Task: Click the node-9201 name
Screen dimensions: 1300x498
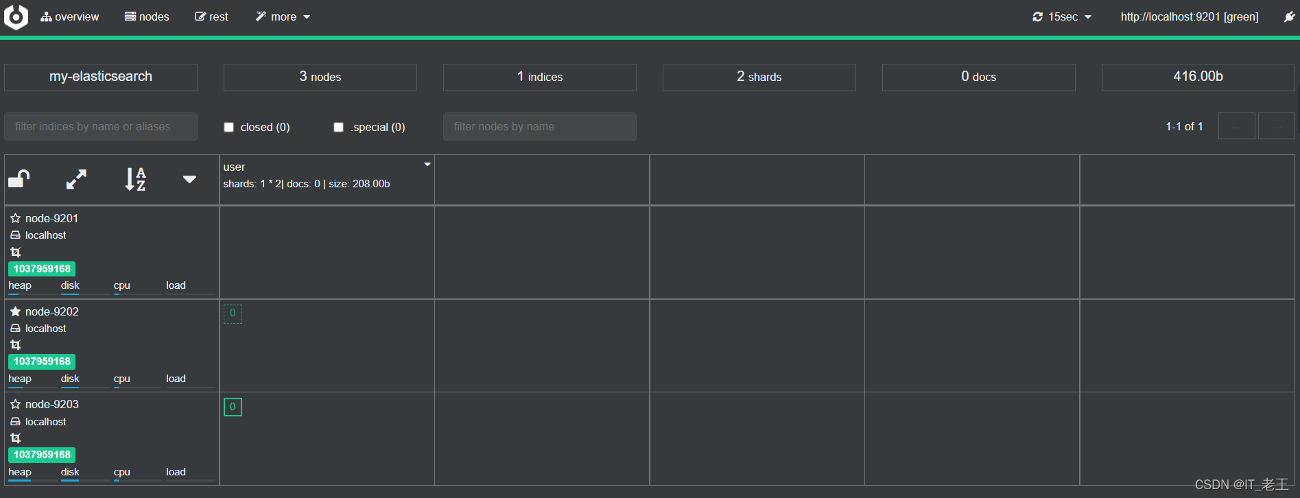Action: tap(52, 218)
